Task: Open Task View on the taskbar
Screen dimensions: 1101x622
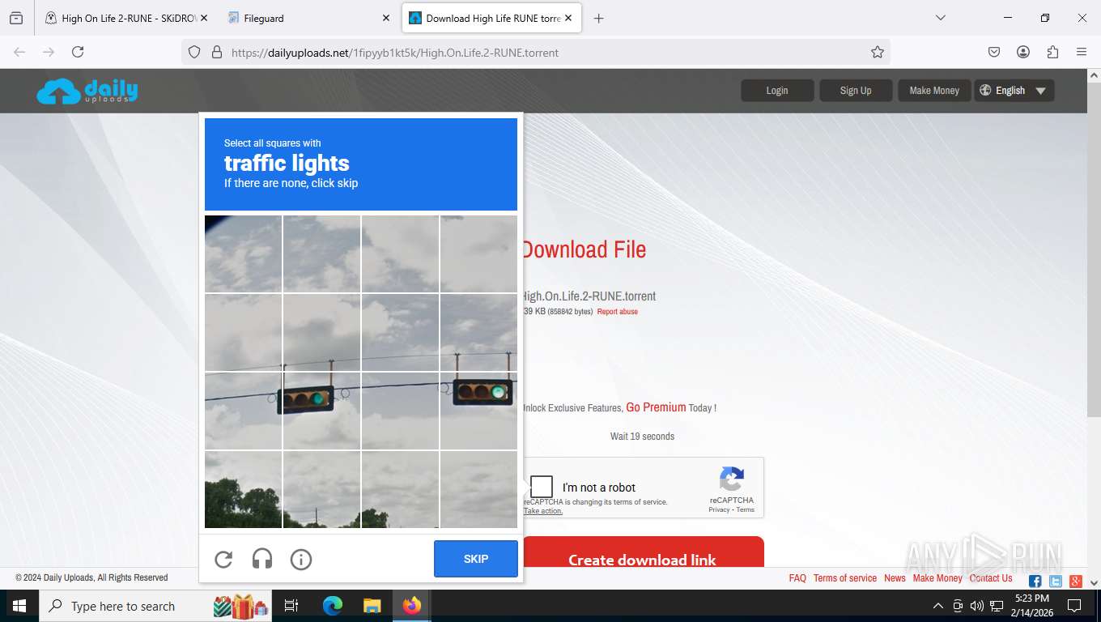Action: (291, 606)
